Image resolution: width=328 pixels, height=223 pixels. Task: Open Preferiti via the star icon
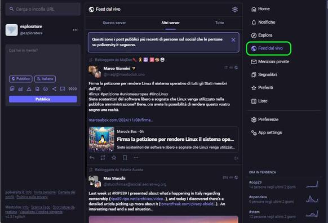coord(254,88)
